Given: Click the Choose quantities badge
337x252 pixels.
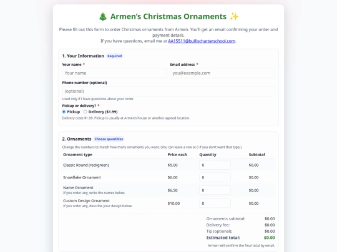Looking at the screenshot, I should pos(109,139).
